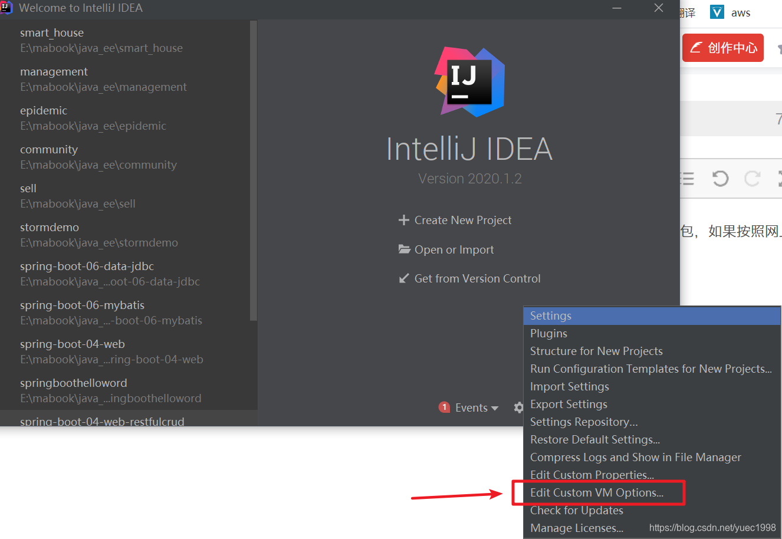Click the list icon in browser editor

[x=688, y=178]
